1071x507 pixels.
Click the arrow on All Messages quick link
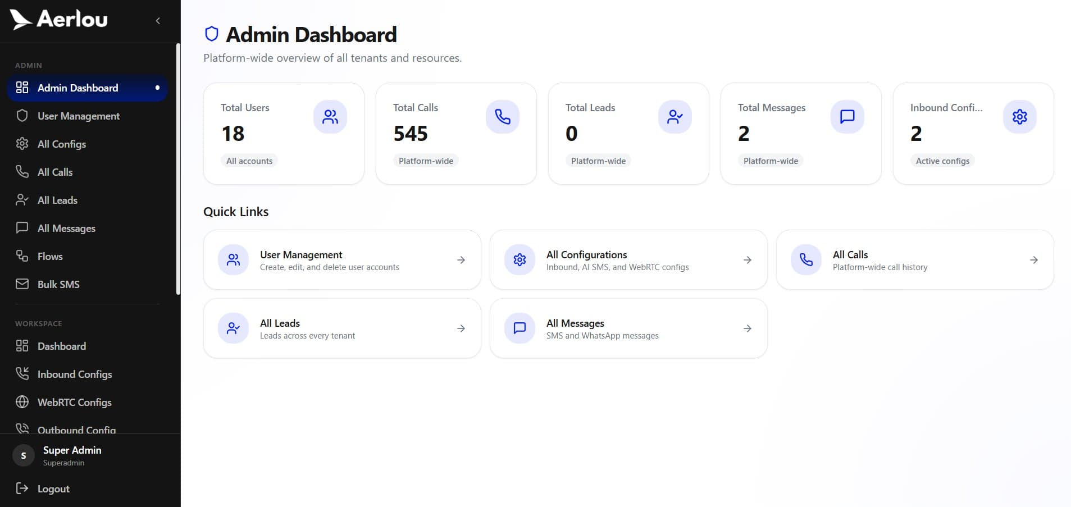(748, 328)
